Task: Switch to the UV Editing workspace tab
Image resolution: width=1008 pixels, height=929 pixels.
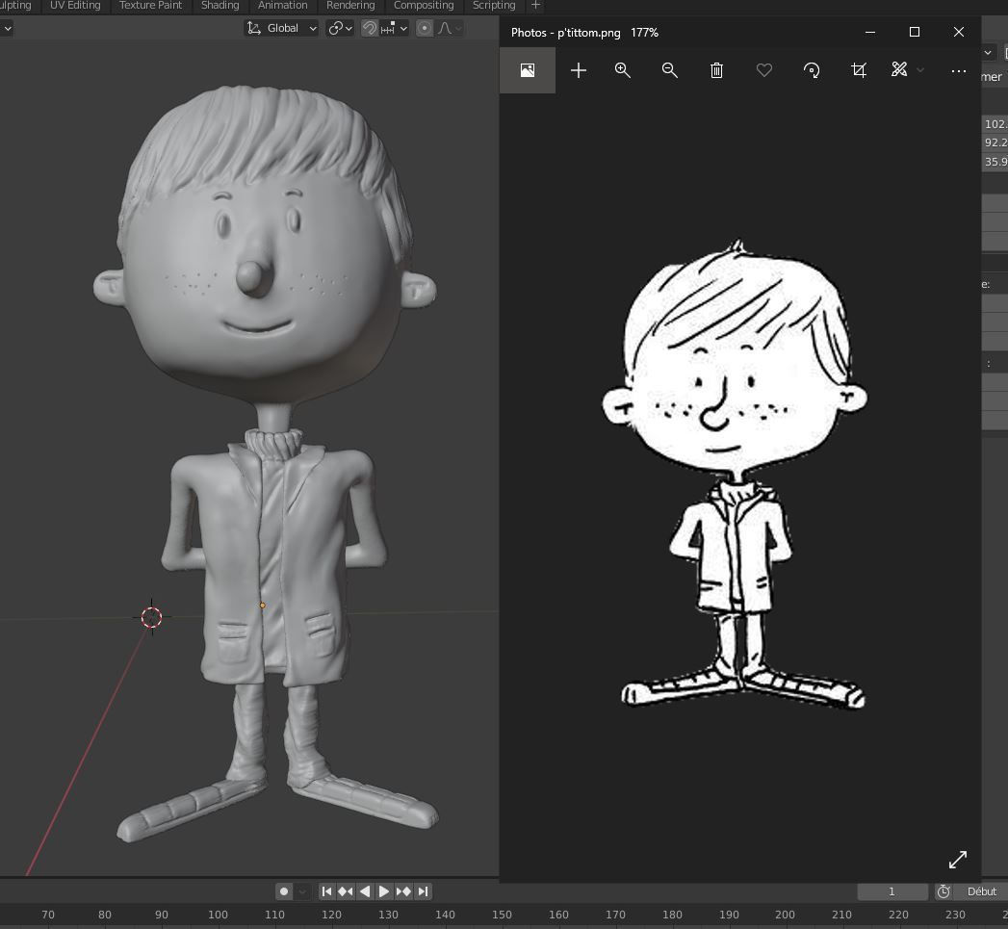Action: tap(75, 6)
